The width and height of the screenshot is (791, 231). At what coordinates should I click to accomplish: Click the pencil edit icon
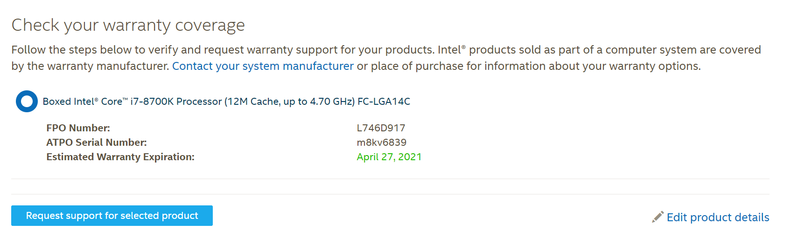tap(658, 217)
